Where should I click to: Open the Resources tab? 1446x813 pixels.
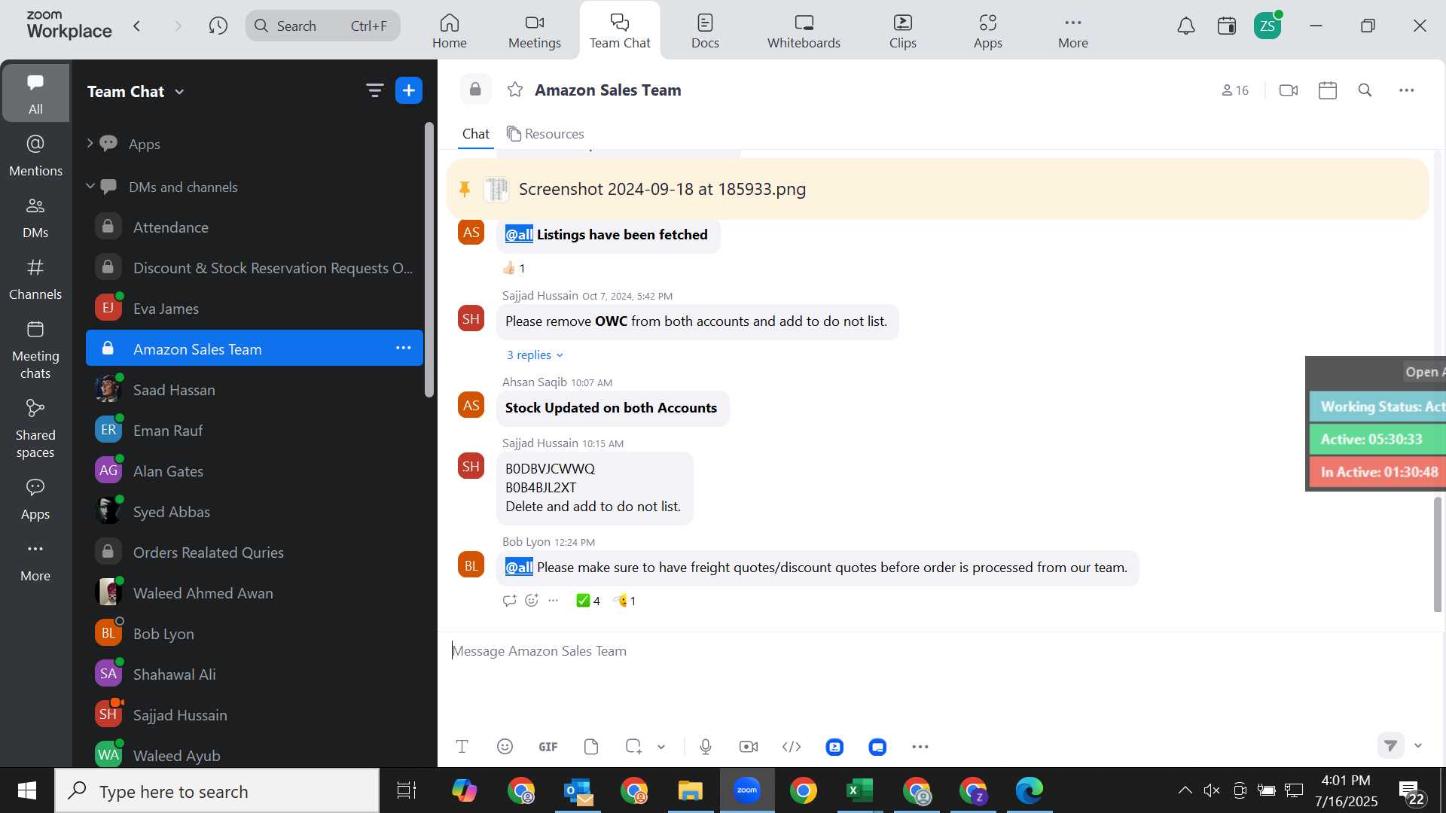pyautogui.click(x=545, y=133)
